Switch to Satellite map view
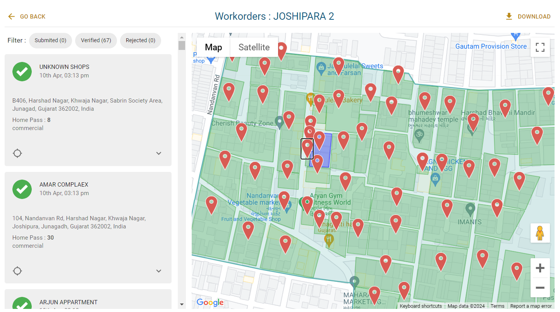 click(254, 47)
